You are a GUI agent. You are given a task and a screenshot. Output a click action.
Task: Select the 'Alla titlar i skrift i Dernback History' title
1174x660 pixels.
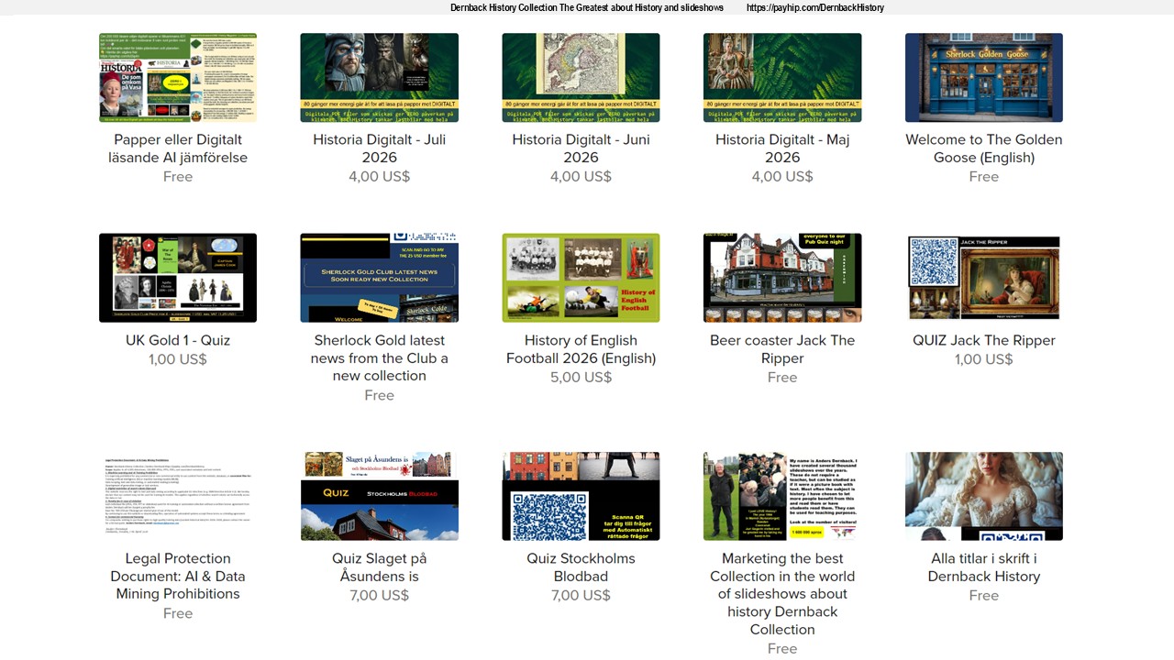(984, 567)
